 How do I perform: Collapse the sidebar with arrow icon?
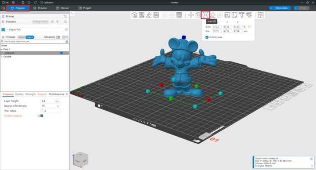pyautogui.click(x=72, y=13)
